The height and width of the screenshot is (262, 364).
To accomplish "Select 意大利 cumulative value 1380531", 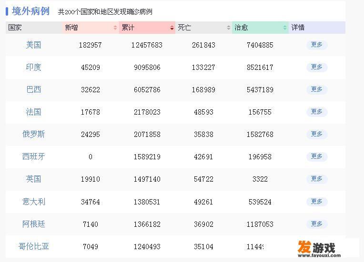I will pos(147,202).
